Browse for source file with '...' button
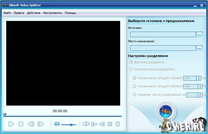208x134 pixels. pos(199,34)
